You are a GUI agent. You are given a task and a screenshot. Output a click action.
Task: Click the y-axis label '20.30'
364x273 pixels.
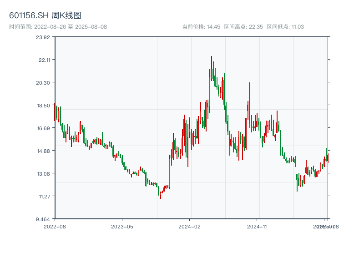[x=43, y=83]
